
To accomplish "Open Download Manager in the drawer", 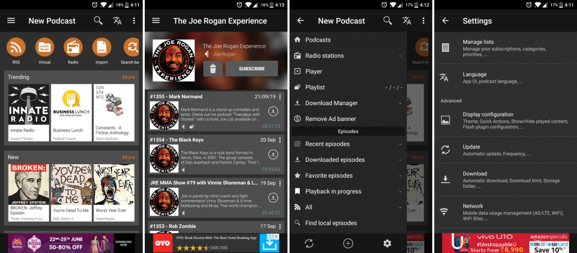I will pyautogui.click(x=348, y=103).
